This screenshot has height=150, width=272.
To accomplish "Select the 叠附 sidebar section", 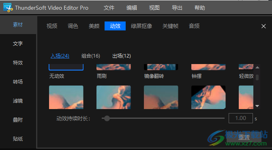I will 18,120.
